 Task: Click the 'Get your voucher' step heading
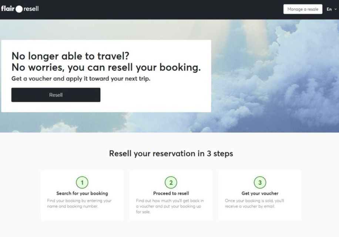(260, 193)
